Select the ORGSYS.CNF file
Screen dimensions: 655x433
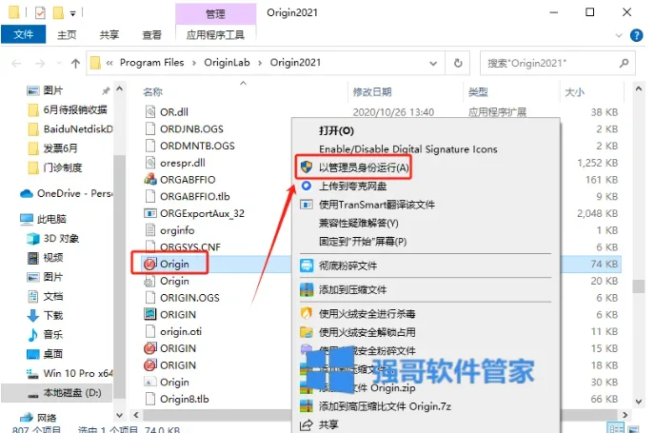pyautogui.click(x=190, y=247)
